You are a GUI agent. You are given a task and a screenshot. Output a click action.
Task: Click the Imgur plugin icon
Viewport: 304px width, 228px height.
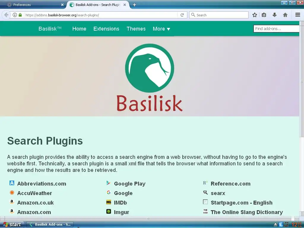click(109, 211)
